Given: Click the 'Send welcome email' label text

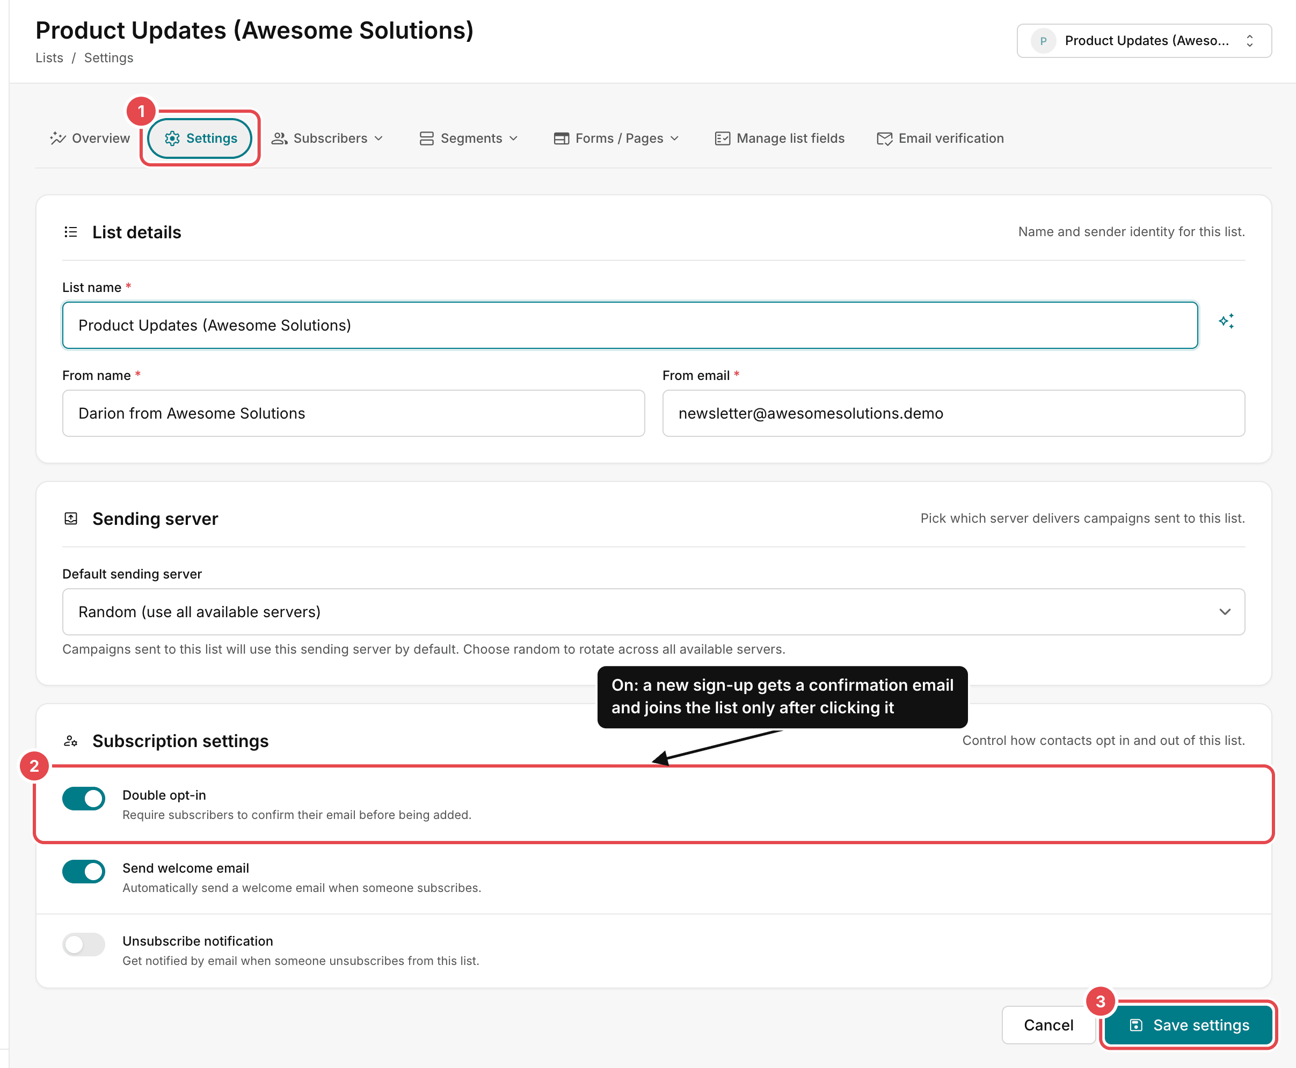Looking at the screenshot, I should click(x=186, y=868).
